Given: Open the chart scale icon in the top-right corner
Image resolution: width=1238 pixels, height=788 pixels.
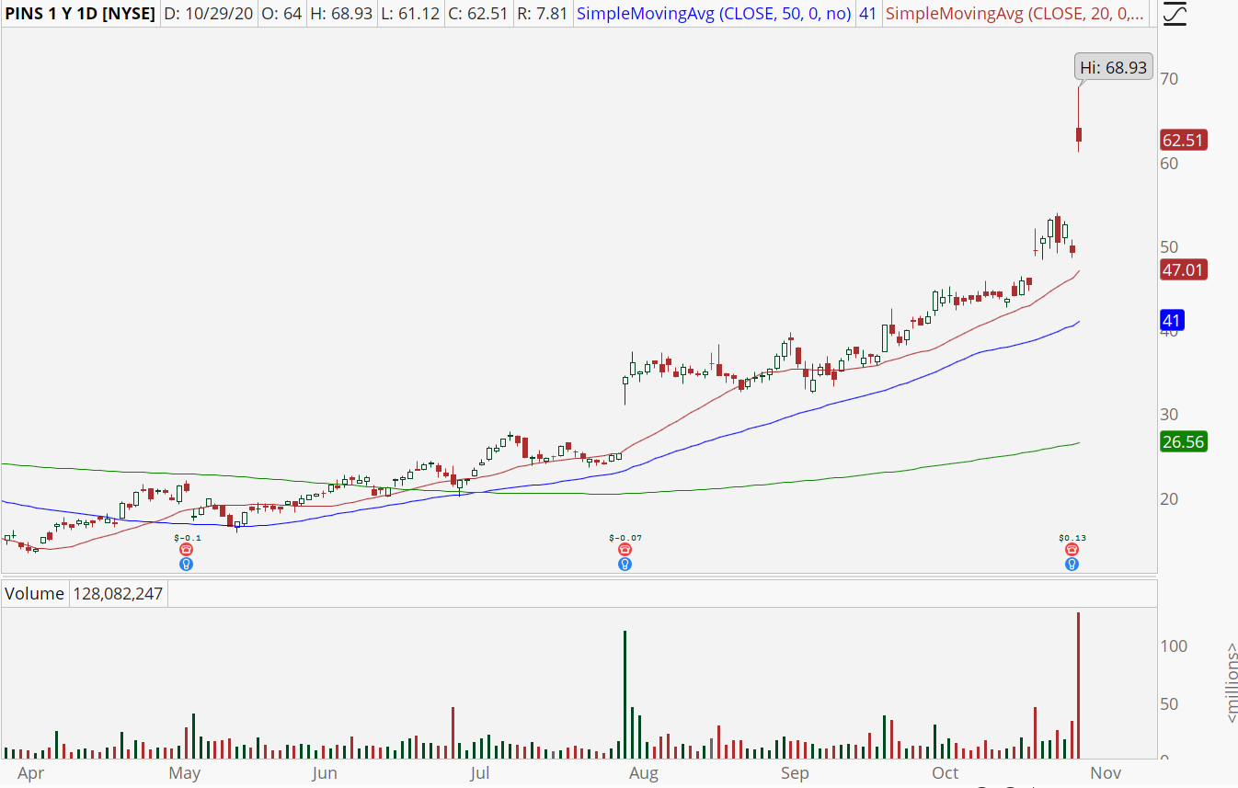Looking at the screenshot, I should coord(1175,14).
